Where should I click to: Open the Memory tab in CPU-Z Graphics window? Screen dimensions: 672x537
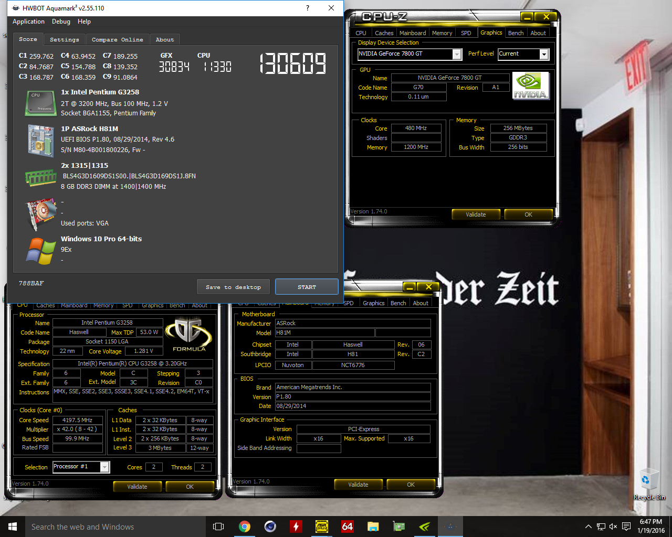coord(442,33)
